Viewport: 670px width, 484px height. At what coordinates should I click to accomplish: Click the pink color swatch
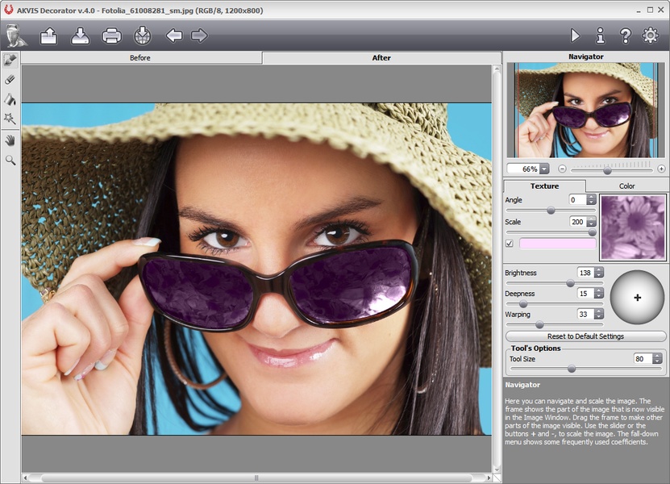tap(558, 244)
